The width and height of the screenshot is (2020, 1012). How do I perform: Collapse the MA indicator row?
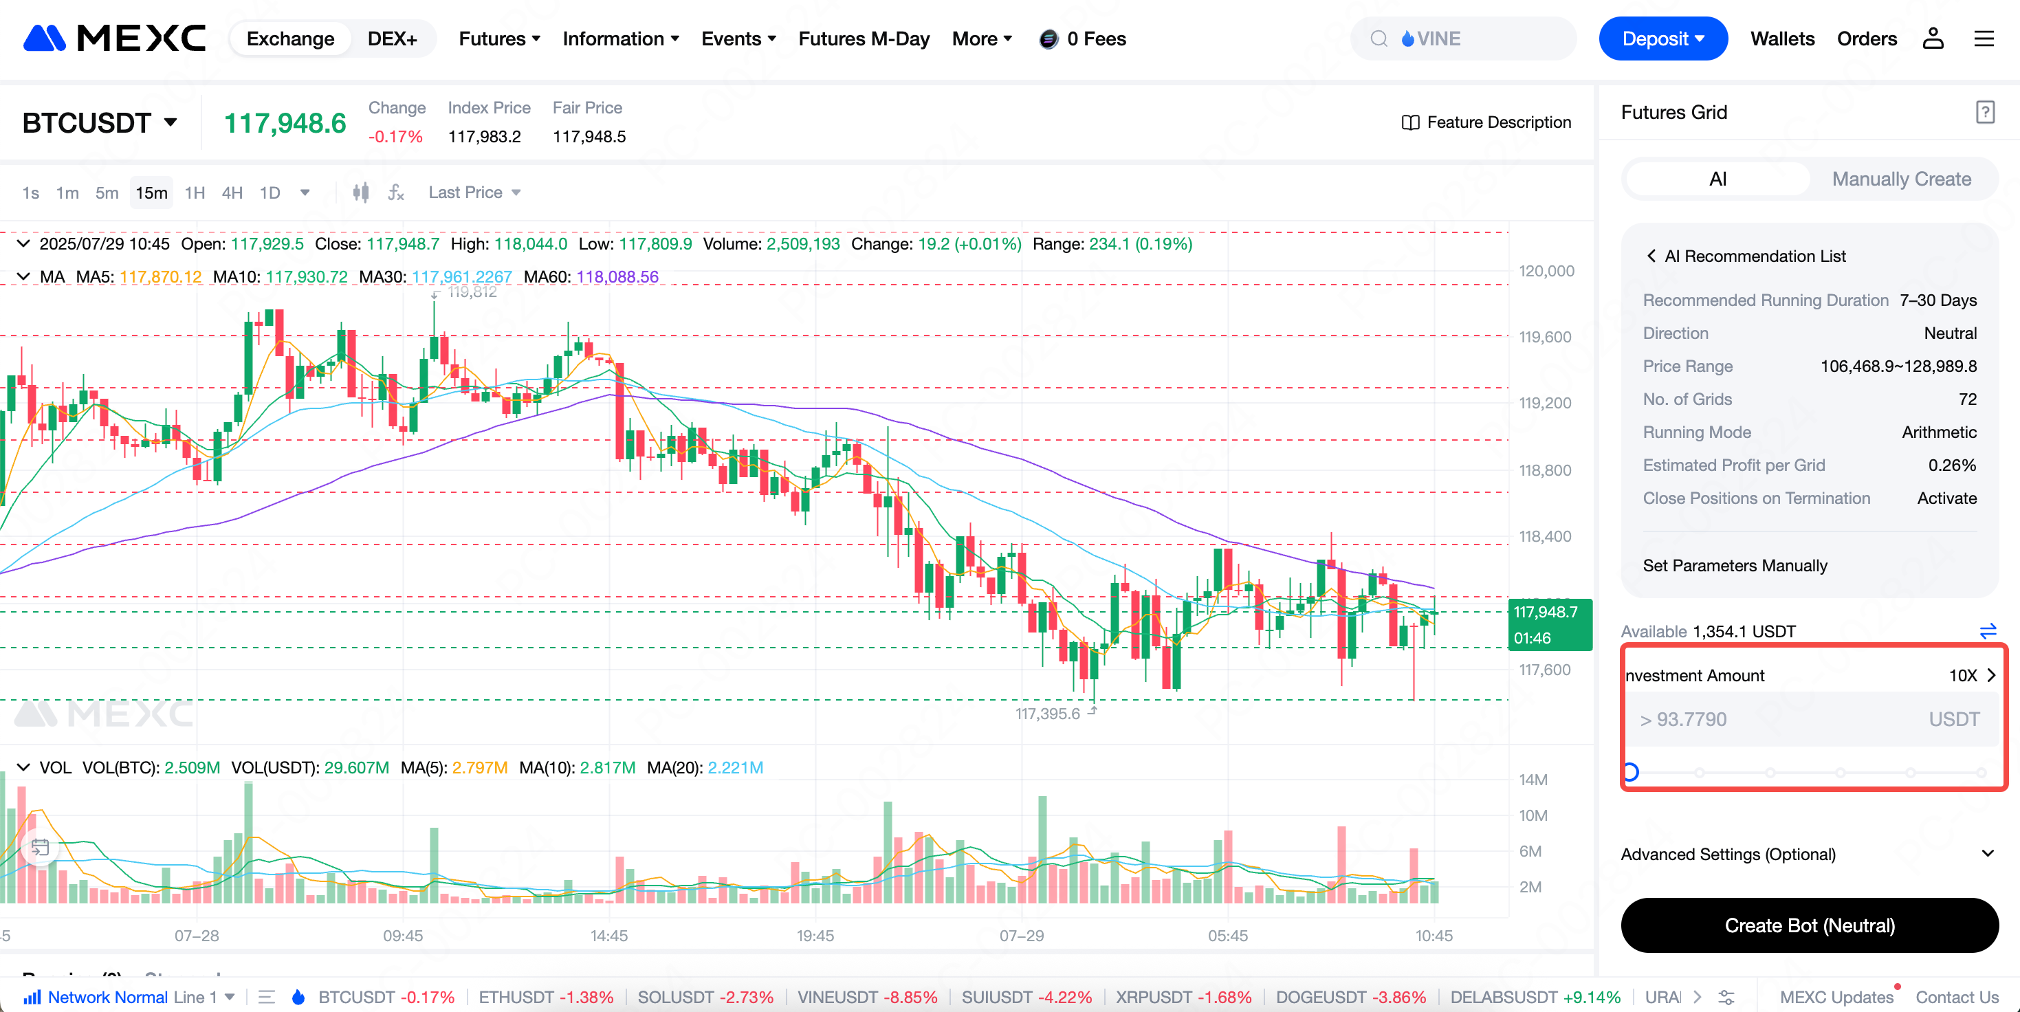click(x=23, y=276)
